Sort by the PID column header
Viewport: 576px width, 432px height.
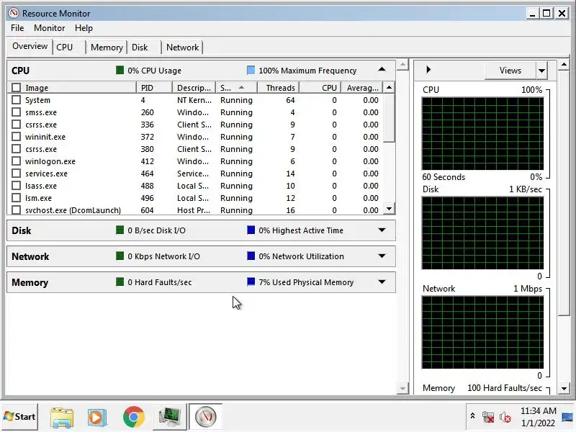click(154, 87)
